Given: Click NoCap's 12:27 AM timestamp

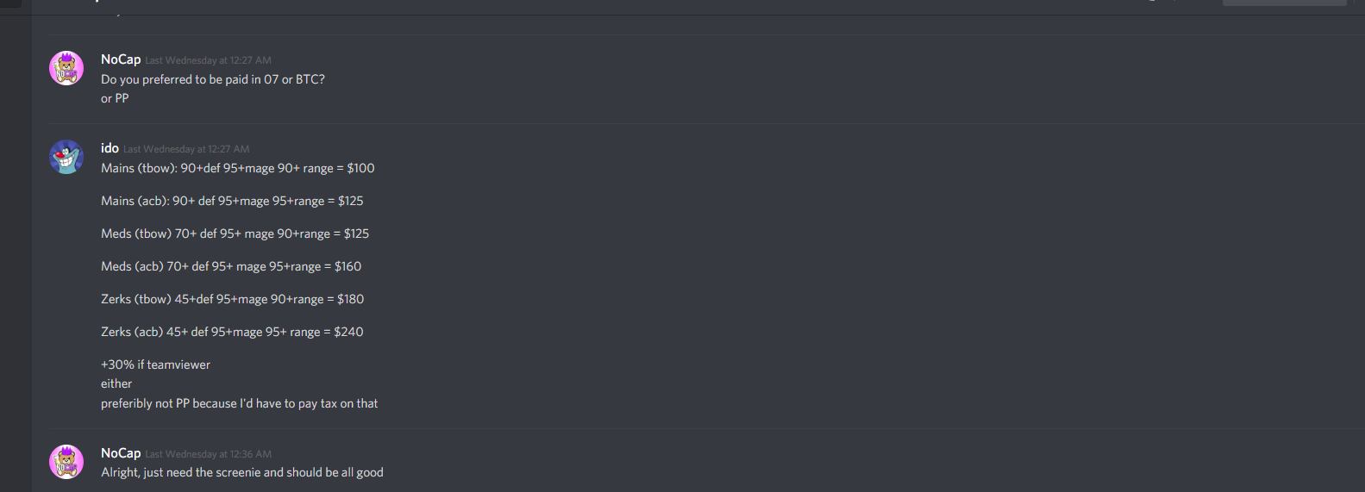Looking at the screenshot, I should coord(208,60).
